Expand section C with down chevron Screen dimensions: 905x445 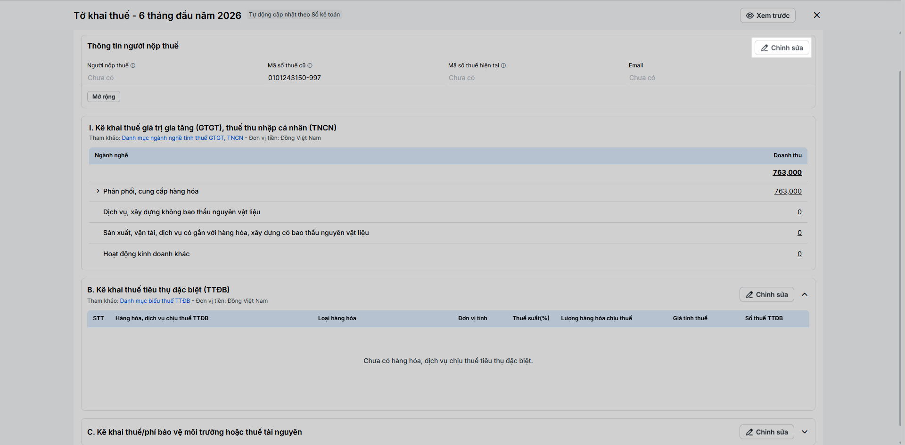pos(805,432)
